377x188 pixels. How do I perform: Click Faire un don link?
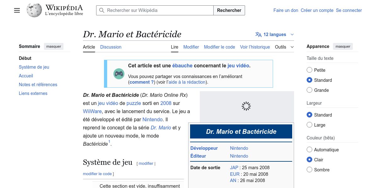(286, 10)
